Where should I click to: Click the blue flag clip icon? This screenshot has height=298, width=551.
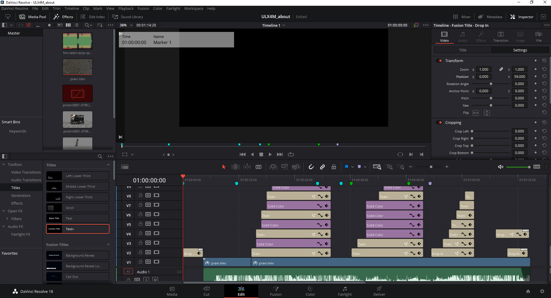pos(347,167)
